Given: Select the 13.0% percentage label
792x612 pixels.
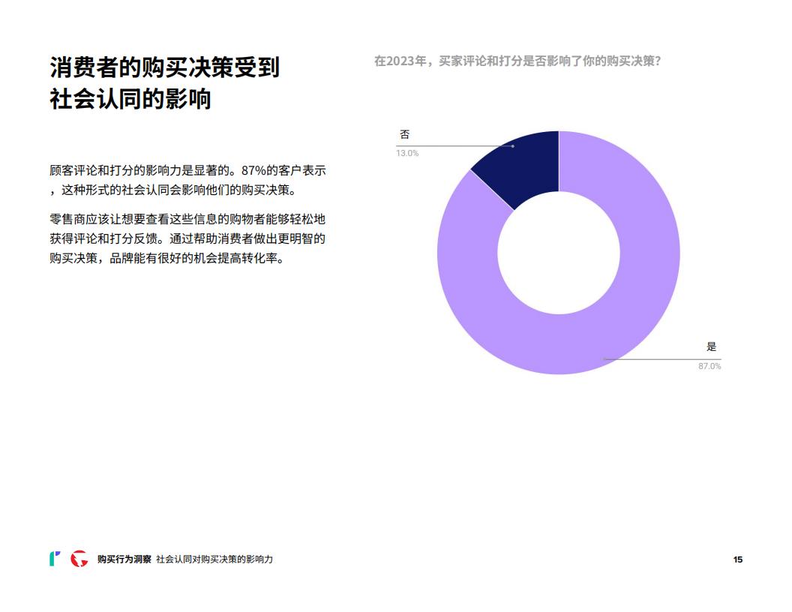Looking at the screenshot, I should (x=407, y=153).
